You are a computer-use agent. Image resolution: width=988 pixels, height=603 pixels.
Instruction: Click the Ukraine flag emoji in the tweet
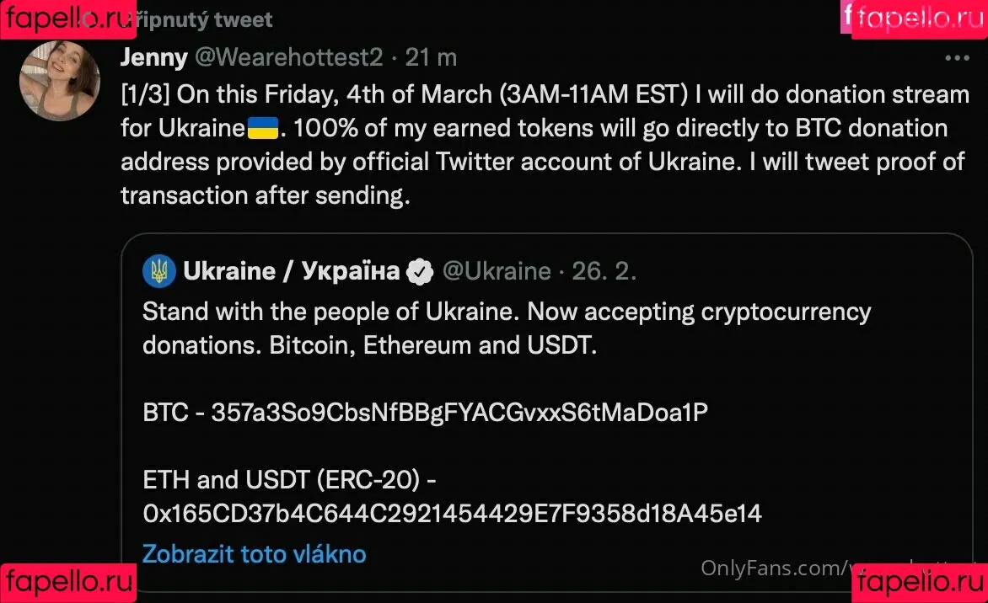262,129
